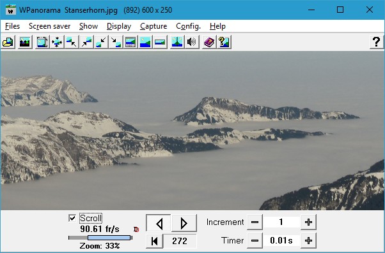Click the large question mark help button
Viewport: 385px width, 253px height.
coord(377,42)
